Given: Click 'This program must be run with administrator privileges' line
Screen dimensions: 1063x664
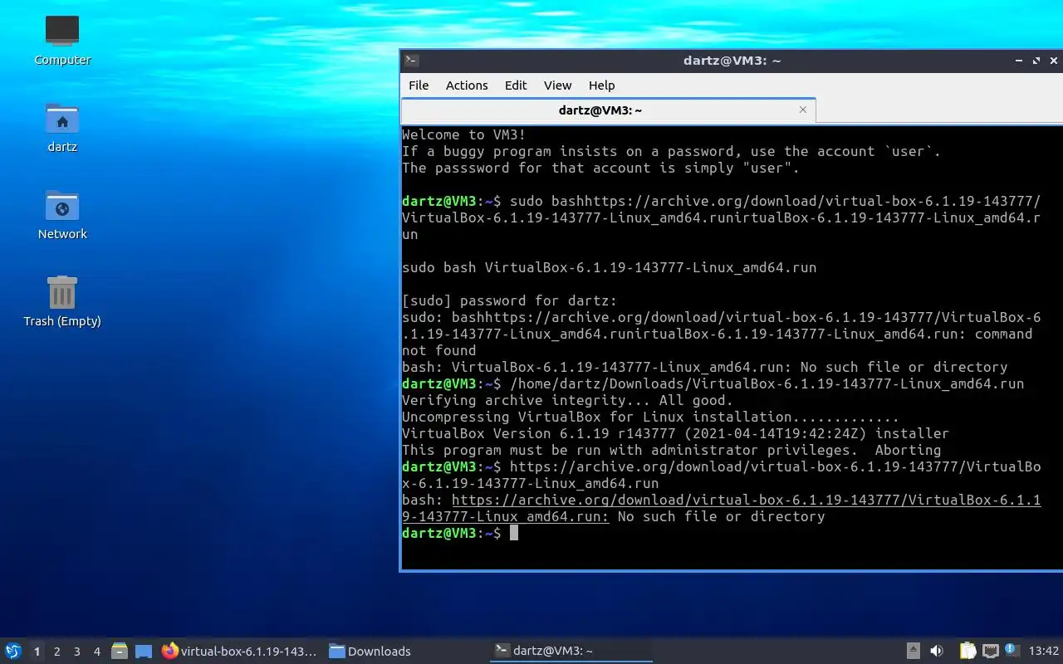Looking at the screenshot, I should [x=671, y=450].
